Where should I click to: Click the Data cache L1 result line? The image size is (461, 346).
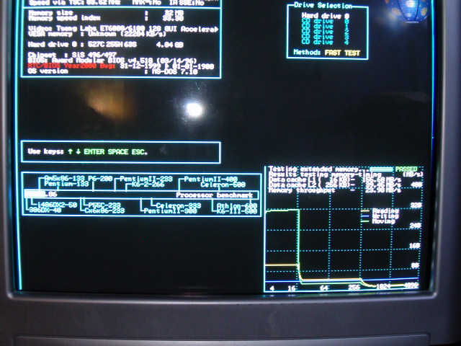334,179
